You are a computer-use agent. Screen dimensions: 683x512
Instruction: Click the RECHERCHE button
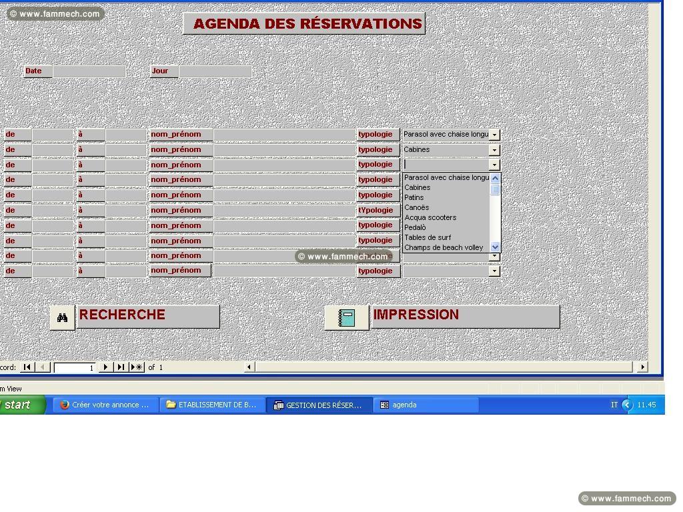point(148,316)
